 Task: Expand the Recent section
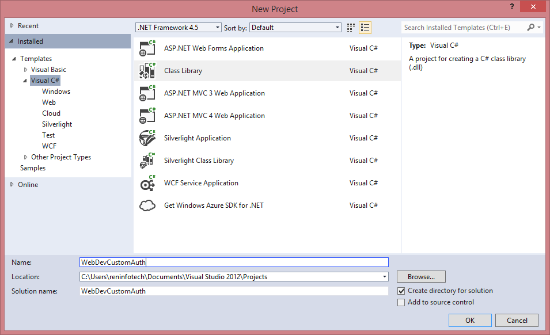pos(12,25)
